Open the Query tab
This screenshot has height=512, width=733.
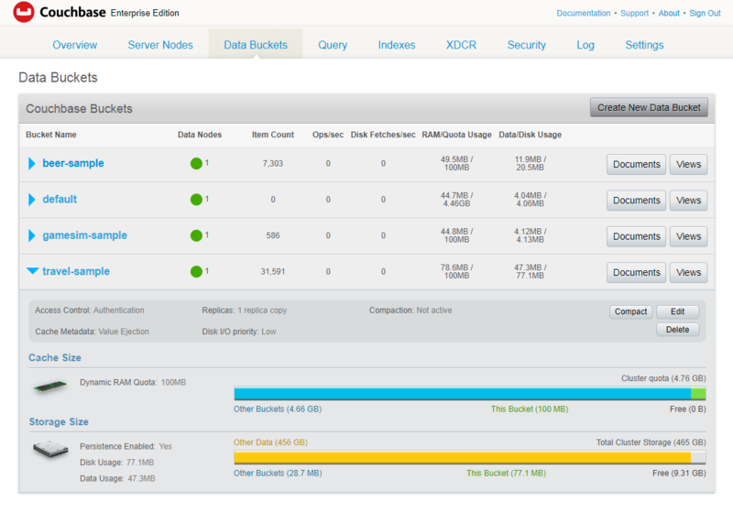pyautogui.click(x=333, y=45)
